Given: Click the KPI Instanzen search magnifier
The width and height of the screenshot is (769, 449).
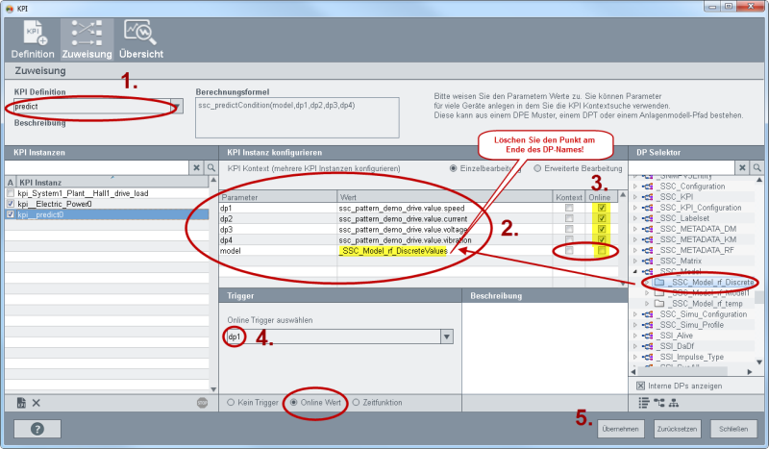Looking at the screenshot, I should coord(211,168).
